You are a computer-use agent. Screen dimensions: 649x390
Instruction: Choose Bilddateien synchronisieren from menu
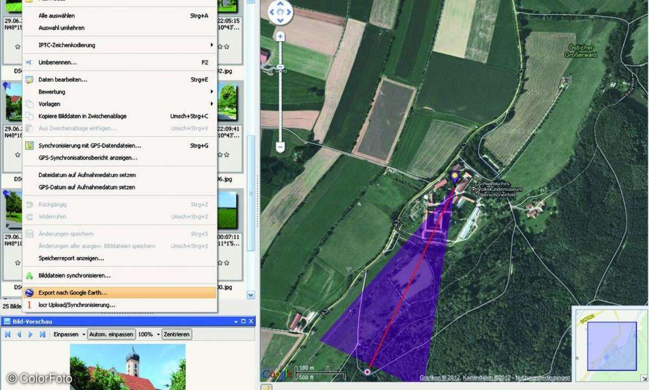coord(120,276)
